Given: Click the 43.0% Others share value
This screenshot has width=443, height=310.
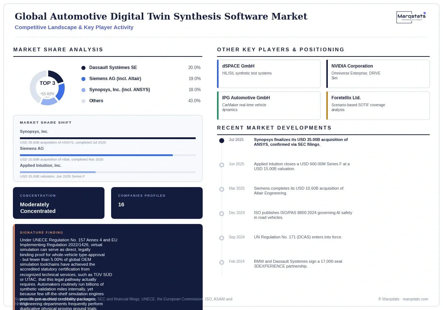Looking at the screenshot, I should pos(194,101).
